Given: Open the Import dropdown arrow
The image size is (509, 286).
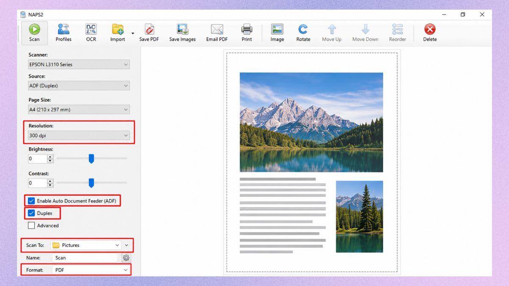Looking at the screenshot, I should (x=133, y=33).
